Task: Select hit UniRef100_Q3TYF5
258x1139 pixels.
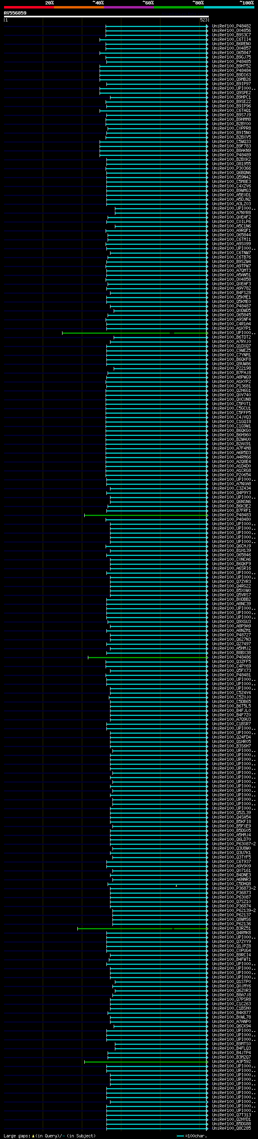Action: (x=231, y=857)
